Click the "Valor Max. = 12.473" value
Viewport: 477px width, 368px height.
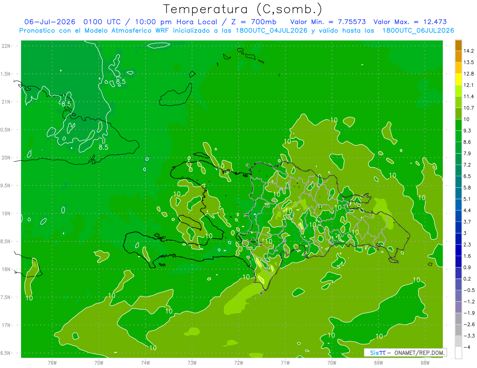coord(410,22)
